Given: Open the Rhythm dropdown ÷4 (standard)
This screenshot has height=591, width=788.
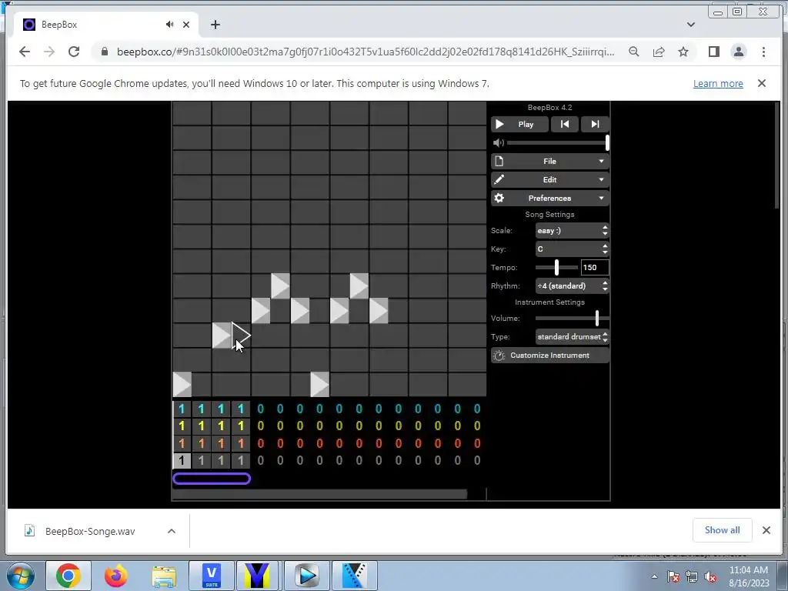Looking at the screenshot, I should 572,286.
